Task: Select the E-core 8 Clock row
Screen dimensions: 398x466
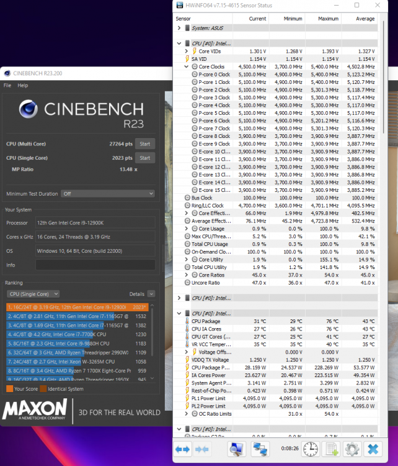Action: [276, 136]
